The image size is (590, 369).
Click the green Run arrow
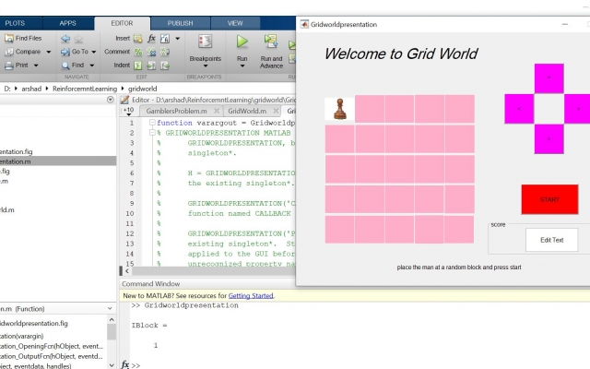(242, 41)
